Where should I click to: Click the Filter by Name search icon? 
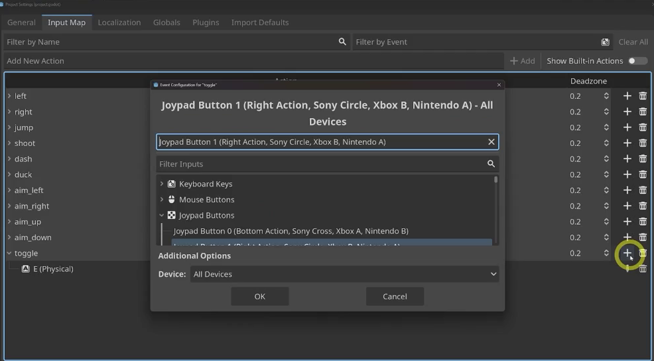(x=342, y=42)
